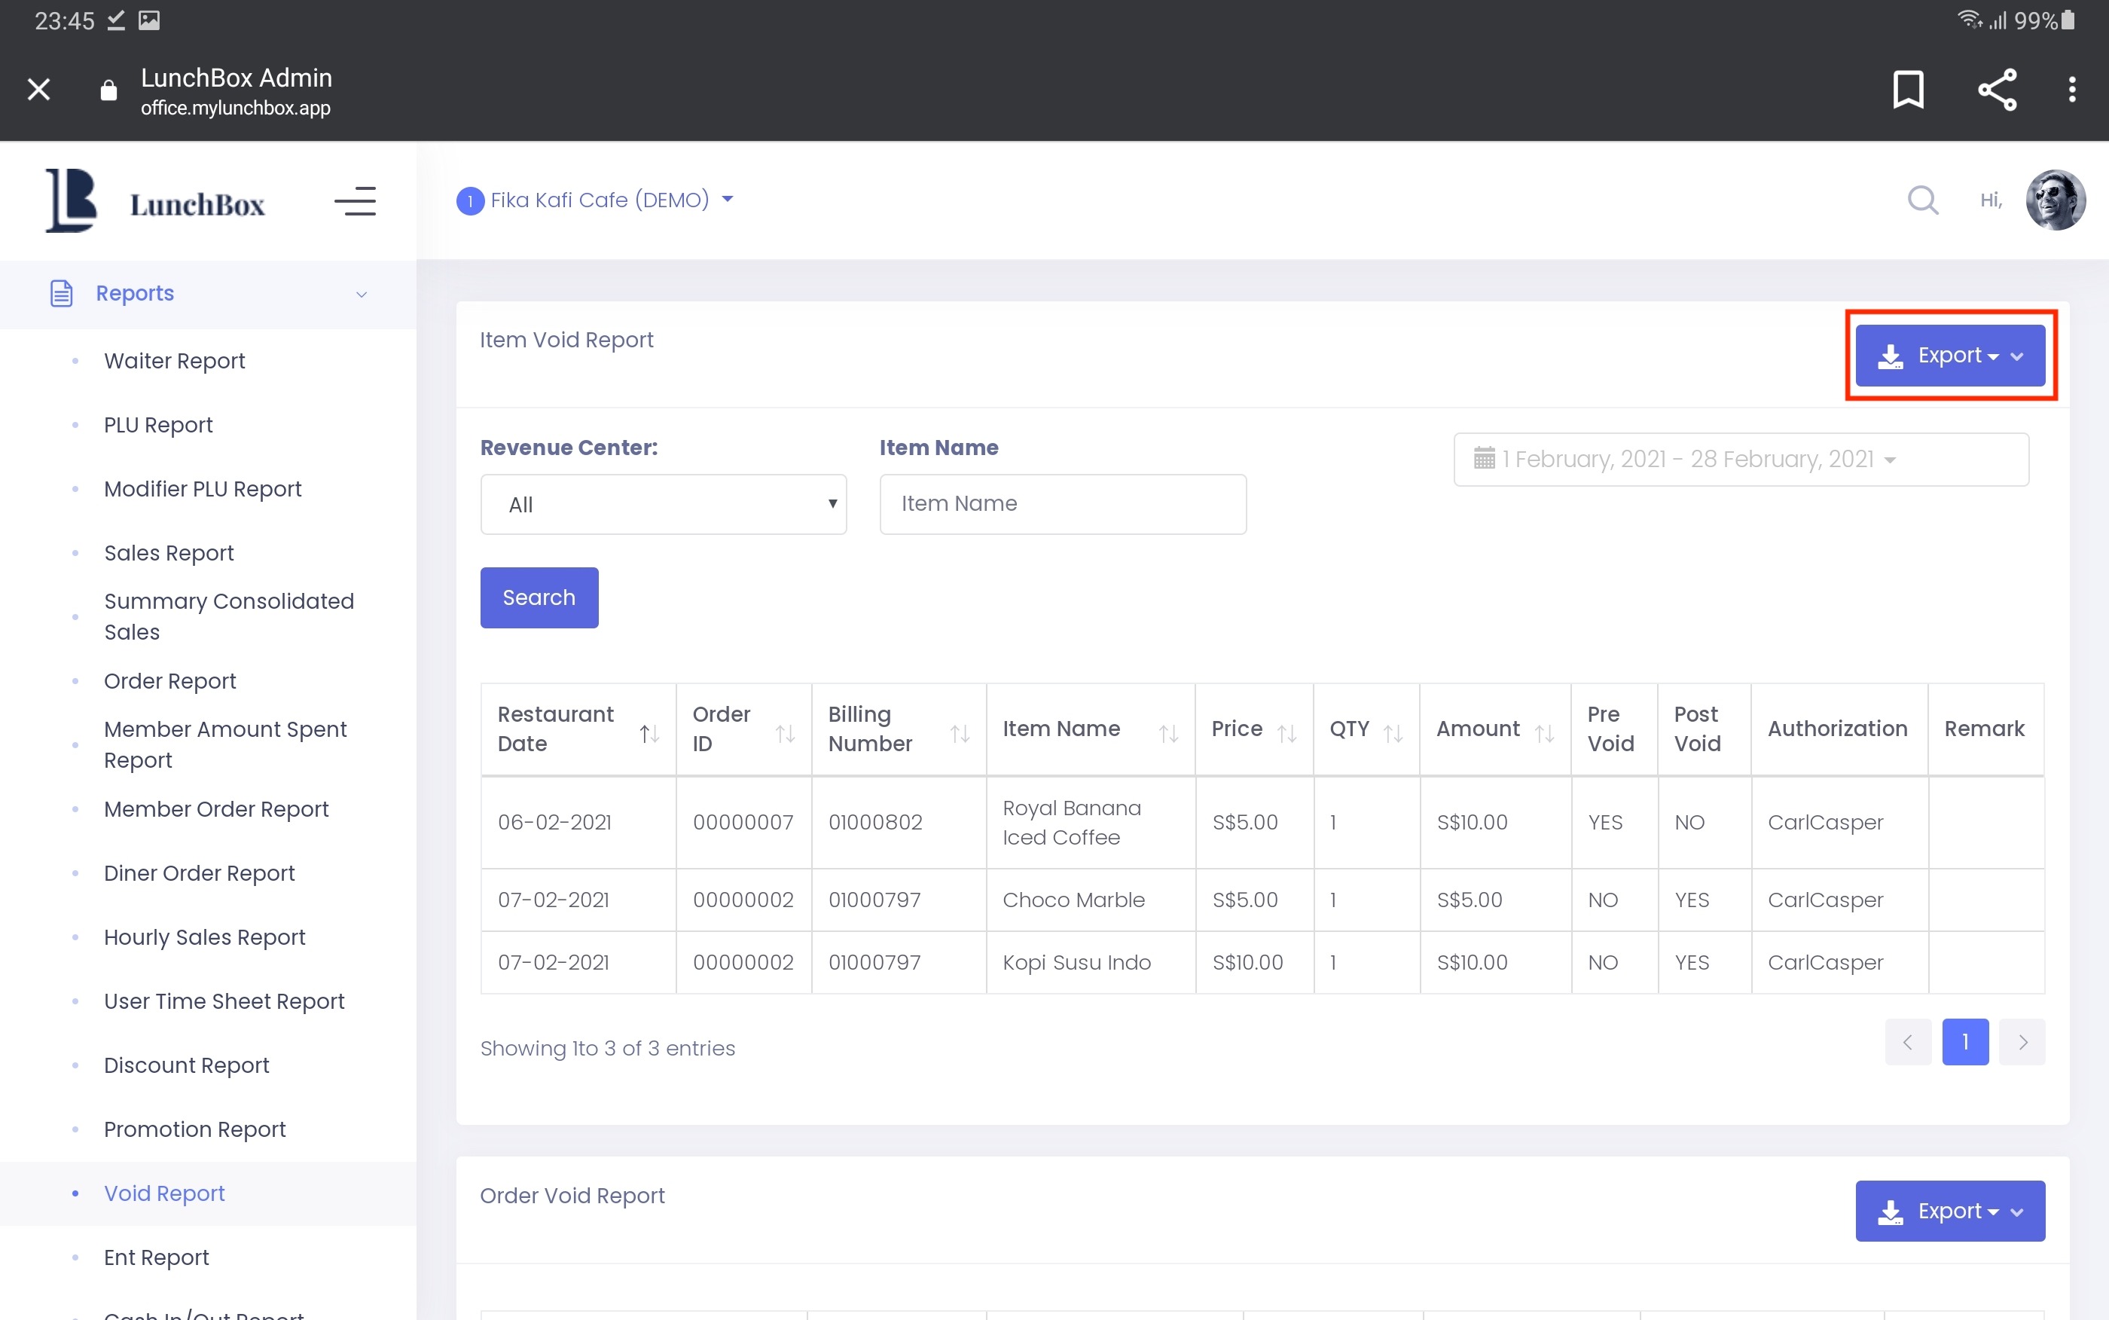Click Export on Item Void Report
The height and width of the screenshot is (1320, 2109).
click(1949, 356)
